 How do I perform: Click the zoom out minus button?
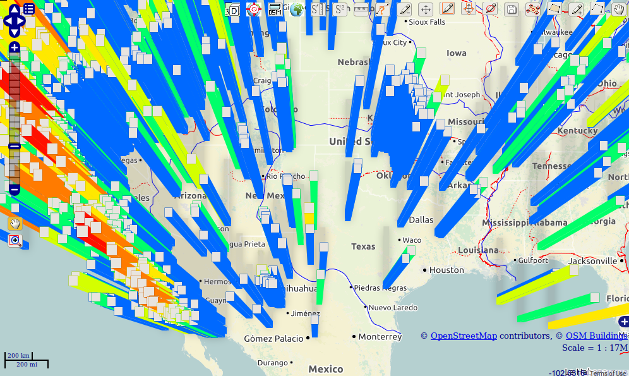click(x=14, y=190)
